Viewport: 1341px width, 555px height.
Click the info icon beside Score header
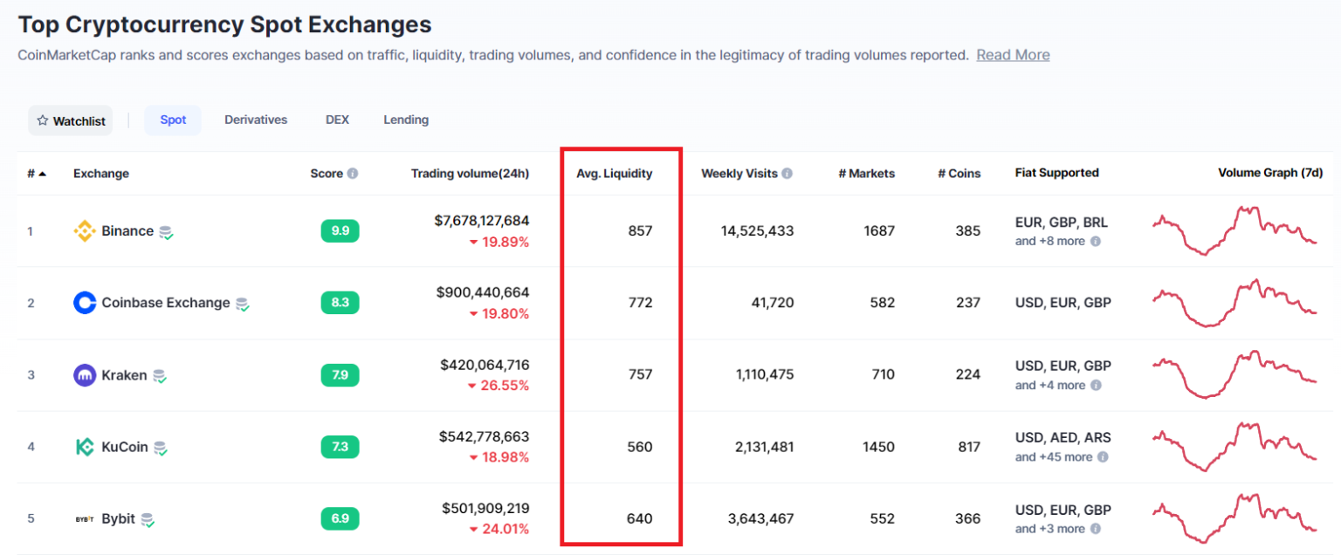(353, 174)
